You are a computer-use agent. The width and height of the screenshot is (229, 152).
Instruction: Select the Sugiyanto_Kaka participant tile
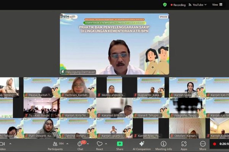click(151, 87)
